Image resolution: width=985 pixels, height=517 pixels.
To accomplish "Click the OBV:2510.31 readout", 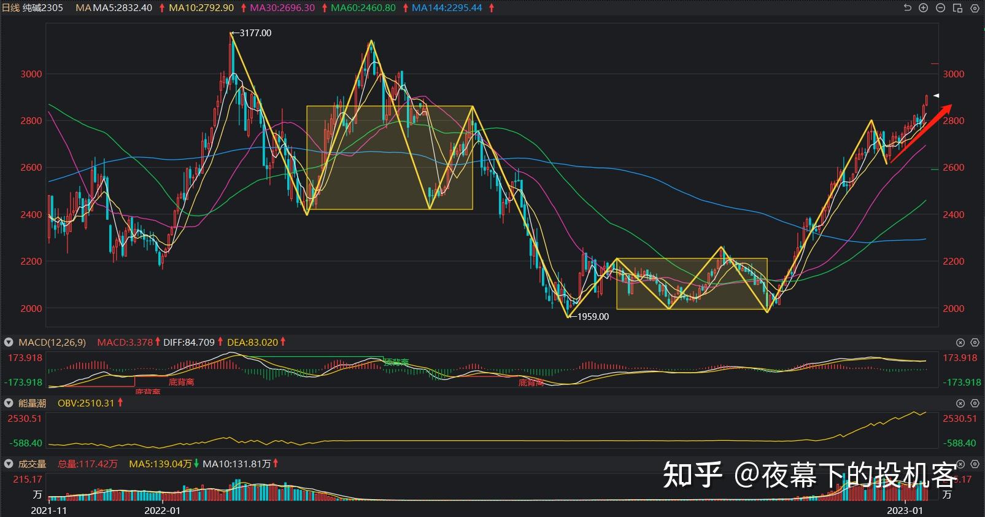I will tap(86, 403).
